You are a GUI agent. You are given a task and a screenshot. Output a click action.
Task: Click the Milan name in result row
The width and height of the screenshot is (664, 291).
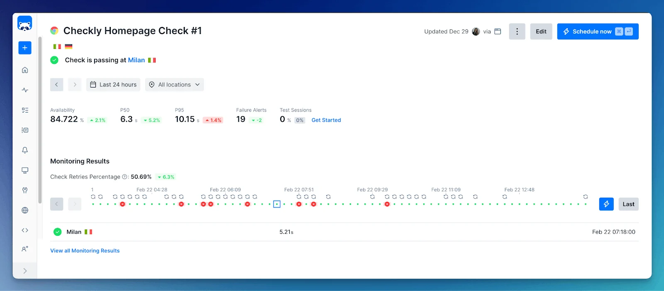click(x=74, y=232)
